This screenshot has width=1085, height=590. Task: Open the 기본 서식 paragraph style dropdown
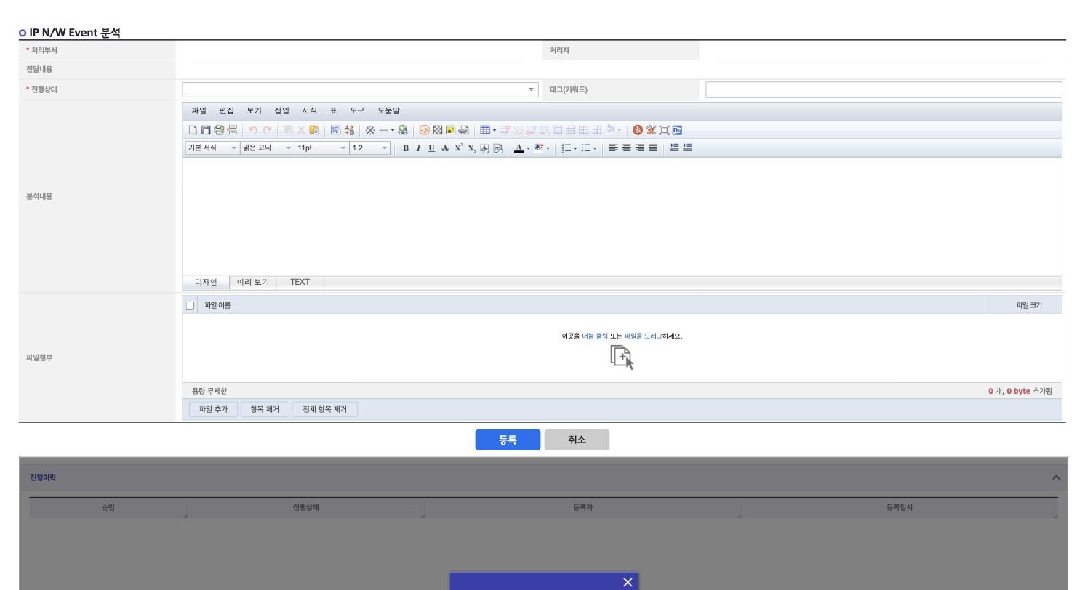212,148
